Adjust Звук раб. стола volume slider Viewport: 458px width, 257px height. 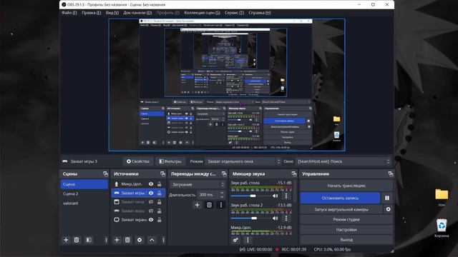[x=251, y=196]
